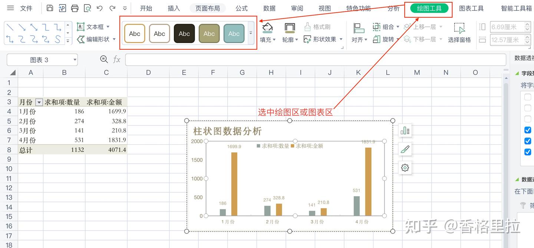534x248 pixels.
Task: Select cell C8 showing 4071.4
Action: click(106, 150)
